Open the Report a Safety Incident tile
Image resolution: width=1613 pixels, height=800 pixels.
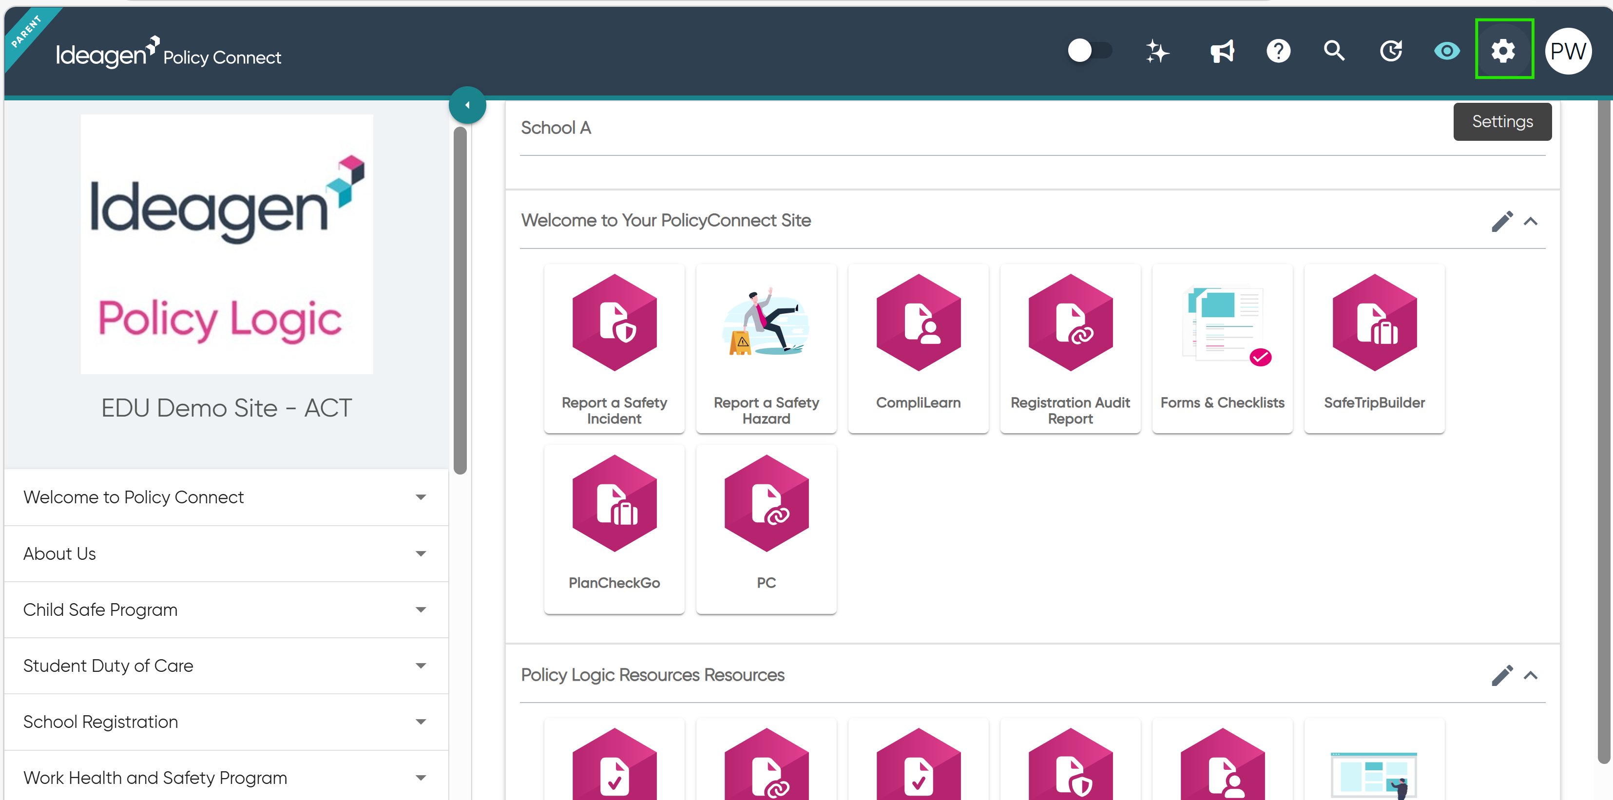[x=614, y=349]
